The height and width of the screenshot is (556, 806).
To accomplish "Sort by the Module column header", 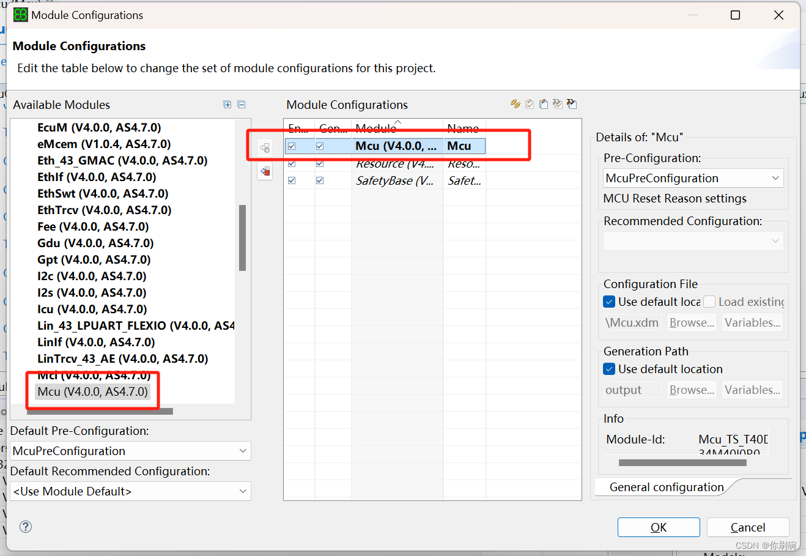I will (397, 128).
